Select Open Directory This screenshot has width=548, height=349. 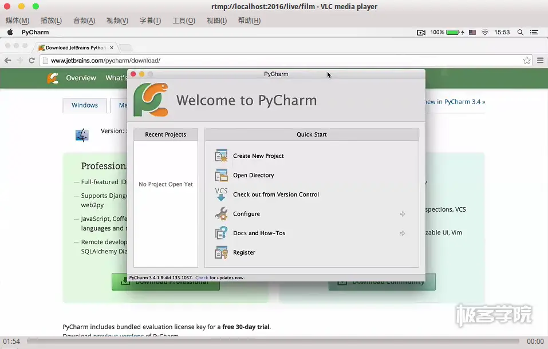[253, 175]
